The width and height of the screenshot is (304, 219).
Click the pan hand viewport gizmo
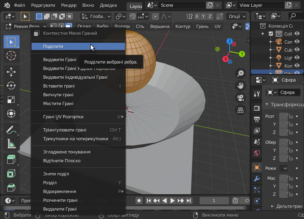point(240,86)
